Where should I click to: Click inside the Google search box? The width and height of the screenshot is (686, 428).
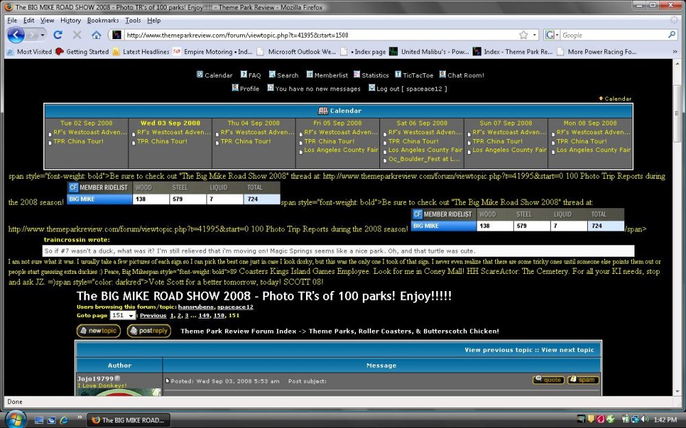pos(613,35)
